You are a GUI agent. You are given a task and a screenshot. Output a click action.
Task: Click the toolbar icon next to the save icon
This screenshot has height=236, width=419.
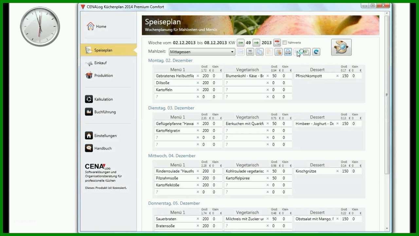[x=250, y=52]
